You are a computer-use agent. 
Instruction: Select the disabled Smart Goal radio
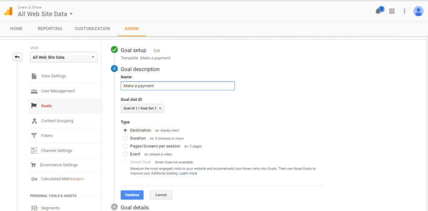pyautogui.click(x=125, y=162)
